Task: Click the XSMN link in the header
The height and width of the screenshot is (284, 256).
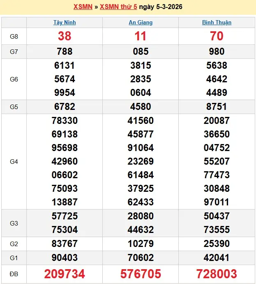Action: tap(82, 7)
